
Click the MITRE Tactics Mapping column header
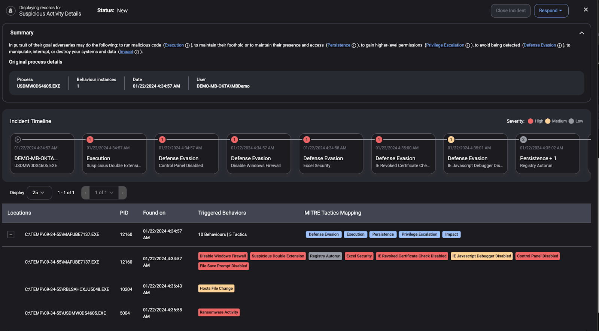coord(333,213)
